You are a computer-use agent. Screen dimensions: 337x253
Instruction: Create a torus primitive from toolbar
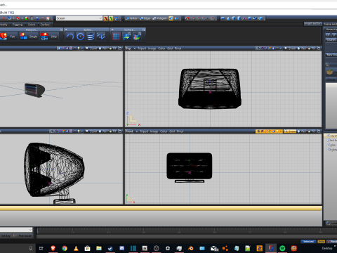coord(255,18)
